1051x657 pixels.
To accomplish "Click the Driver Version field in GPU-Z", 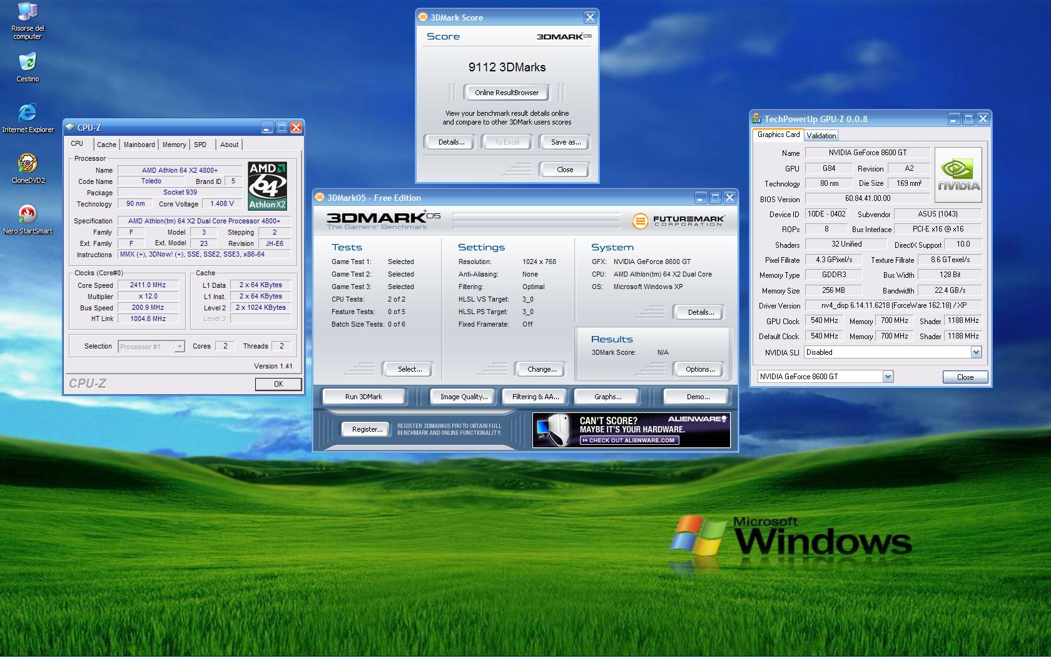I will click(x=893, y=306).
